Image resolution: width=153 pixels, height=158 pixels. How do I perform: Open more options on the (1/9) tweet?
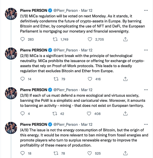coord(146,10)
